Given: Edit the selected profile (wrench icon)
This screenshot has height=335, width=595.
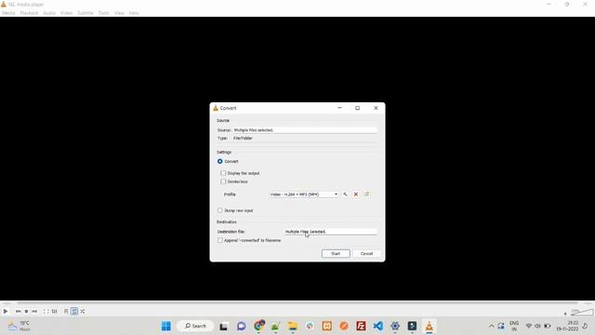Looking at the screenshot, I should [345, 194].
